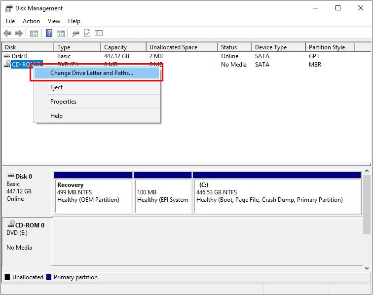Screen dimensions: 373x295
Task: Click the checklist Settings toolbar icon
Action: pos(99,34)
